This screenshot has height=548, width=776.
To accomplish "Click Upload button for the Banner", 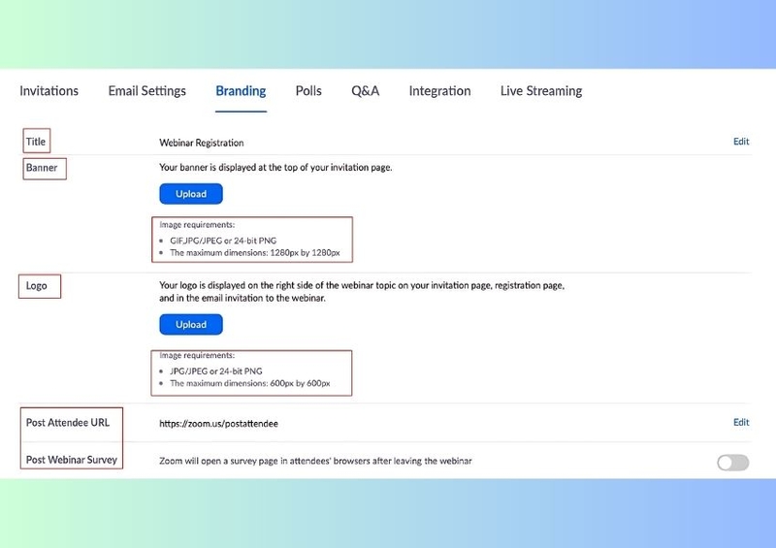I will tap(191, 194).
